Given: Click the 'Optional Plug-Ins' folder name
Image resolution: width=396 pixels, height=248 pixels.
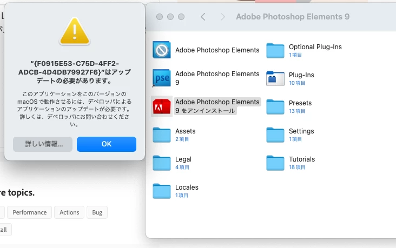Looking at the screenshot, I should pyautogui.click(x=315, y=47).
